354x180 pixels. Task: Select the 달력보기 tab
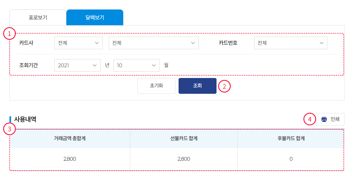tap(95, 17)
